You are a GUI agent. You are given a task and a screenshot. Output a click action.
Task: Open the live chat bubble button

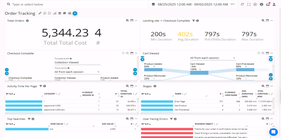pos(273,132)
